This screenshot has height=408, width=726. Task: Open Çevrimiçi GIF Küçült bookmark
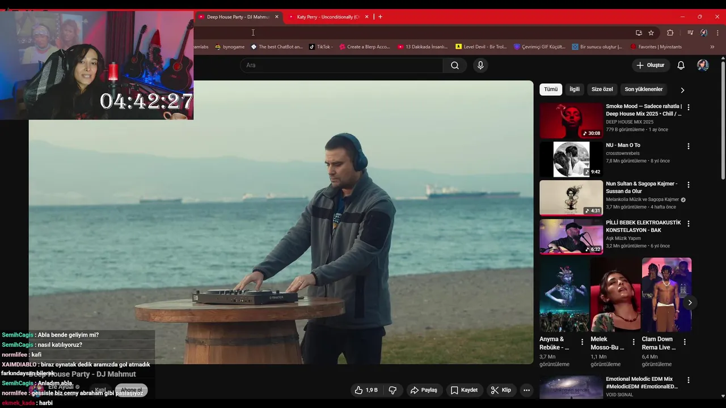(x=539, y=47)
